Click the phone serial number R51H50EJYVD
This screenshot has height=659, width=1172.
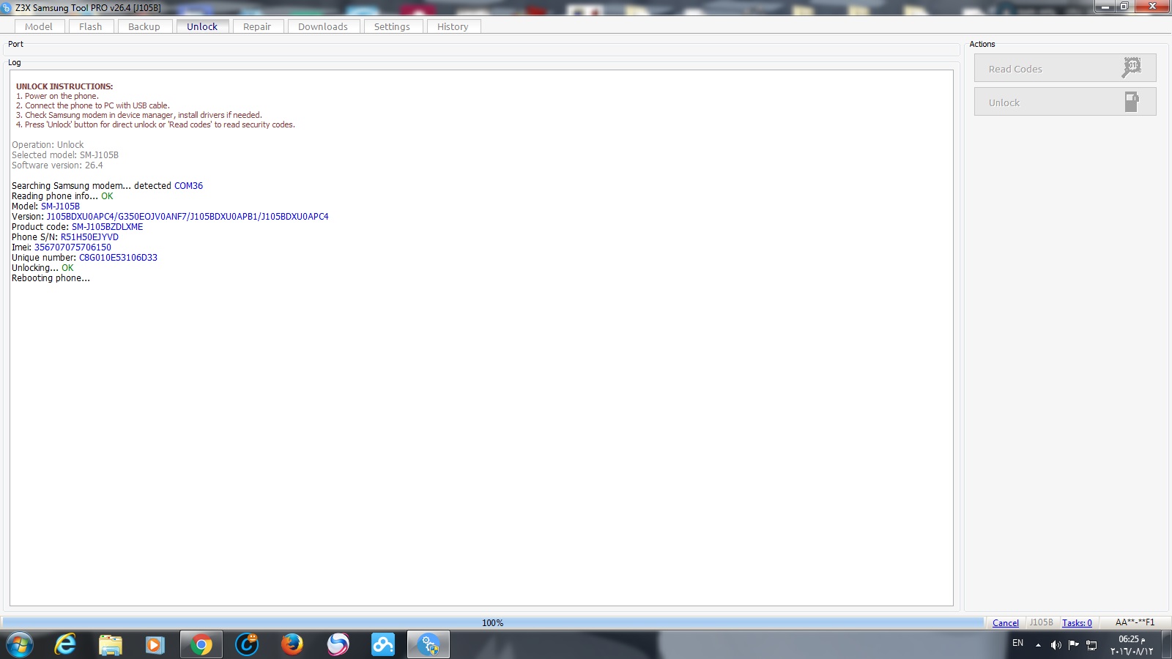point(89,237)
